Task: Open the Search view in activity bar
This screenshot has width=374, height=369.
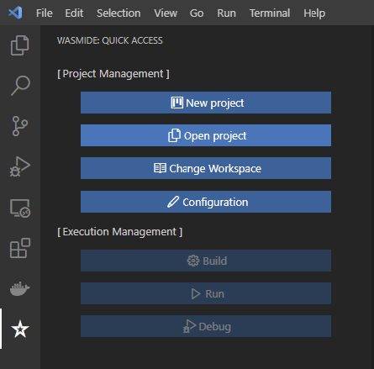Action: (x=20, y=86)
